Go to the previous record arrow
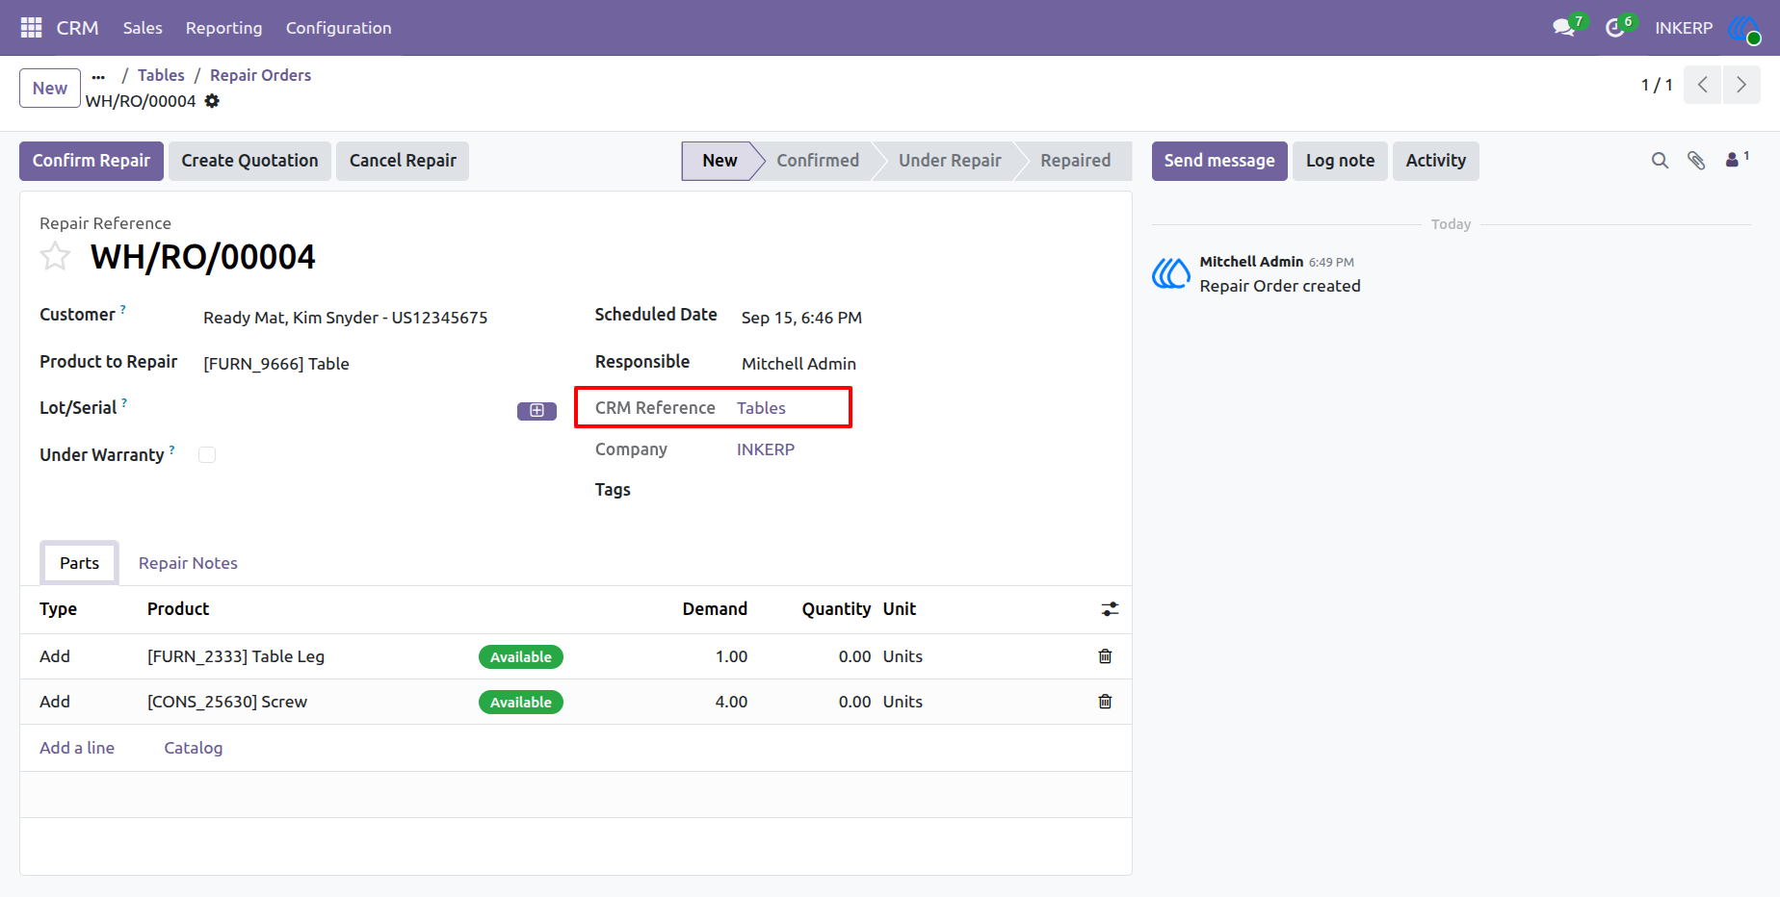Viewport: 1780px width, 897px height. click(x=1703, y=85)
